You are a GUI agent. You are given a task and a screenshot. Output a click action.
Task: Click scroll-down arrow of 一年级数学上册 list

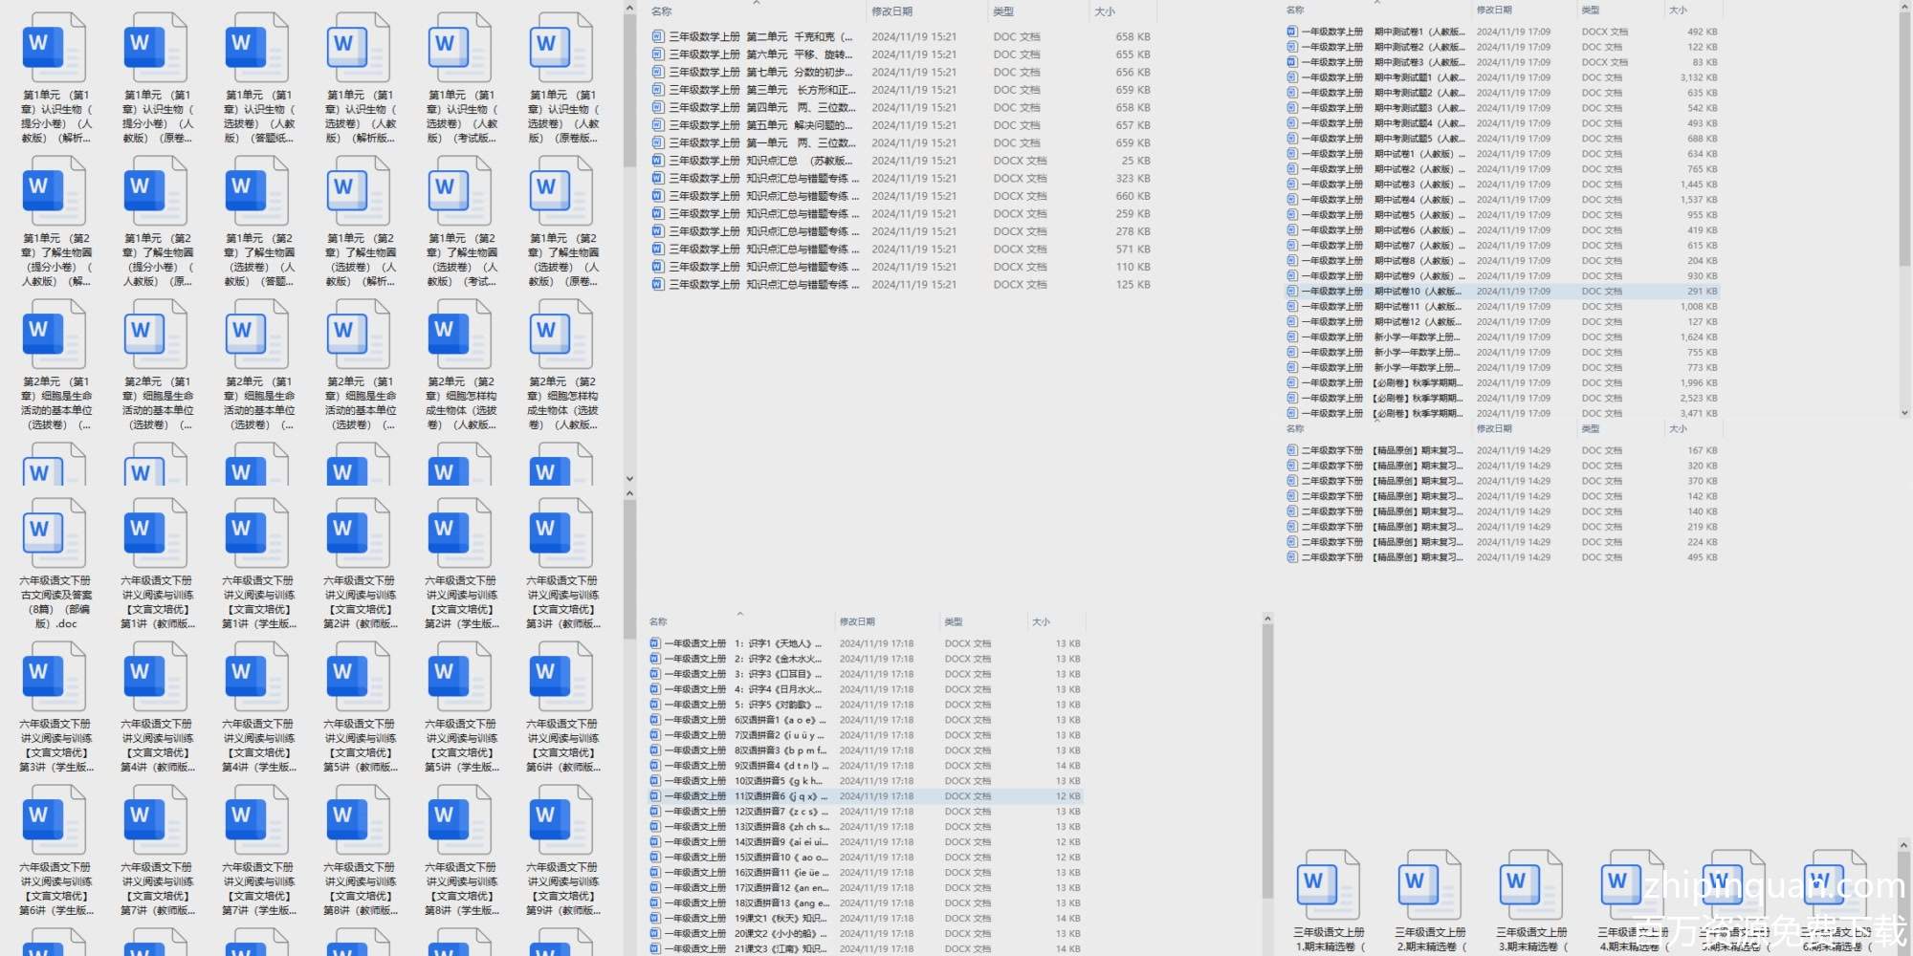click(1903, 413)
